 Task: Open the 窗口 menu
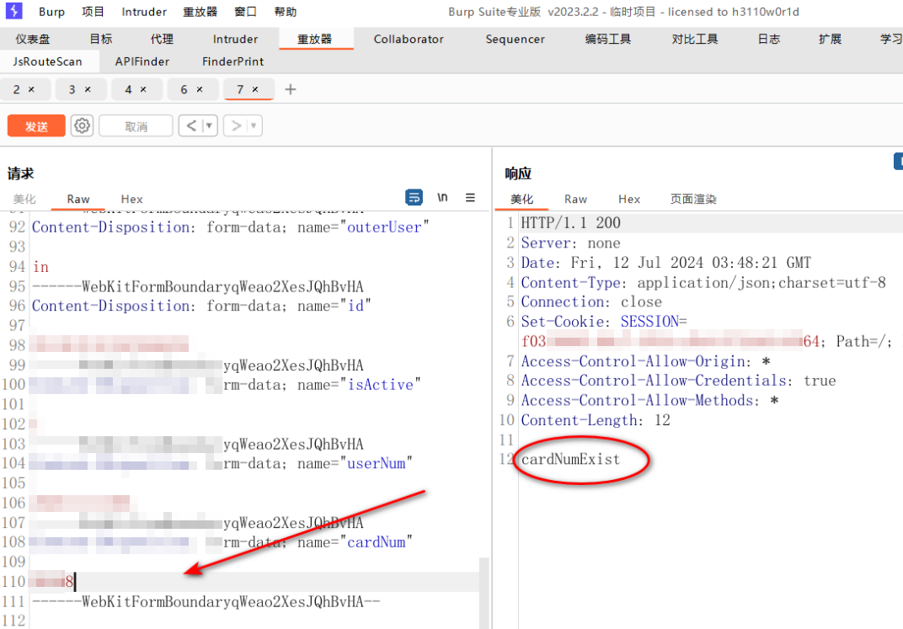(x=246, y=12)
